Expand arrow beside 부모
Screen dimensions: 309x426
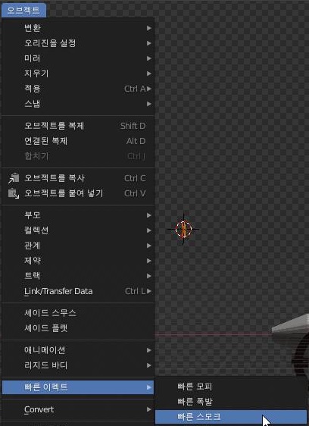(148, 215)
